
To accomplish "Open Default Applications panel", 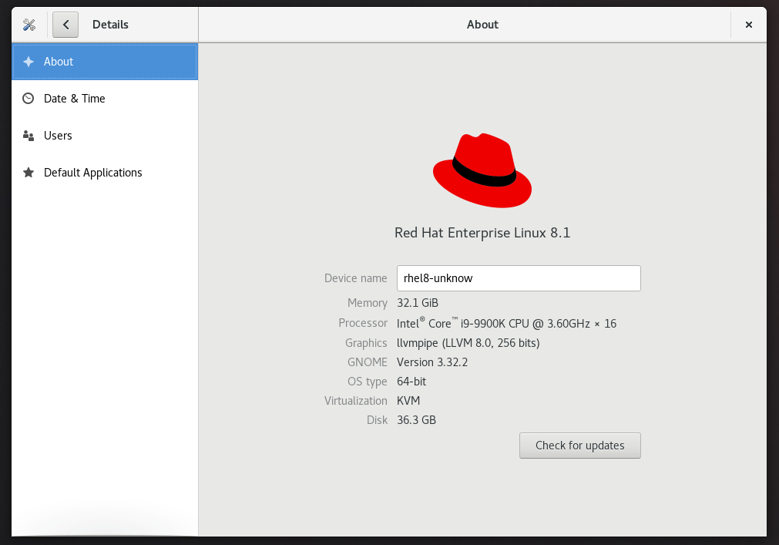I will point(105,173).
